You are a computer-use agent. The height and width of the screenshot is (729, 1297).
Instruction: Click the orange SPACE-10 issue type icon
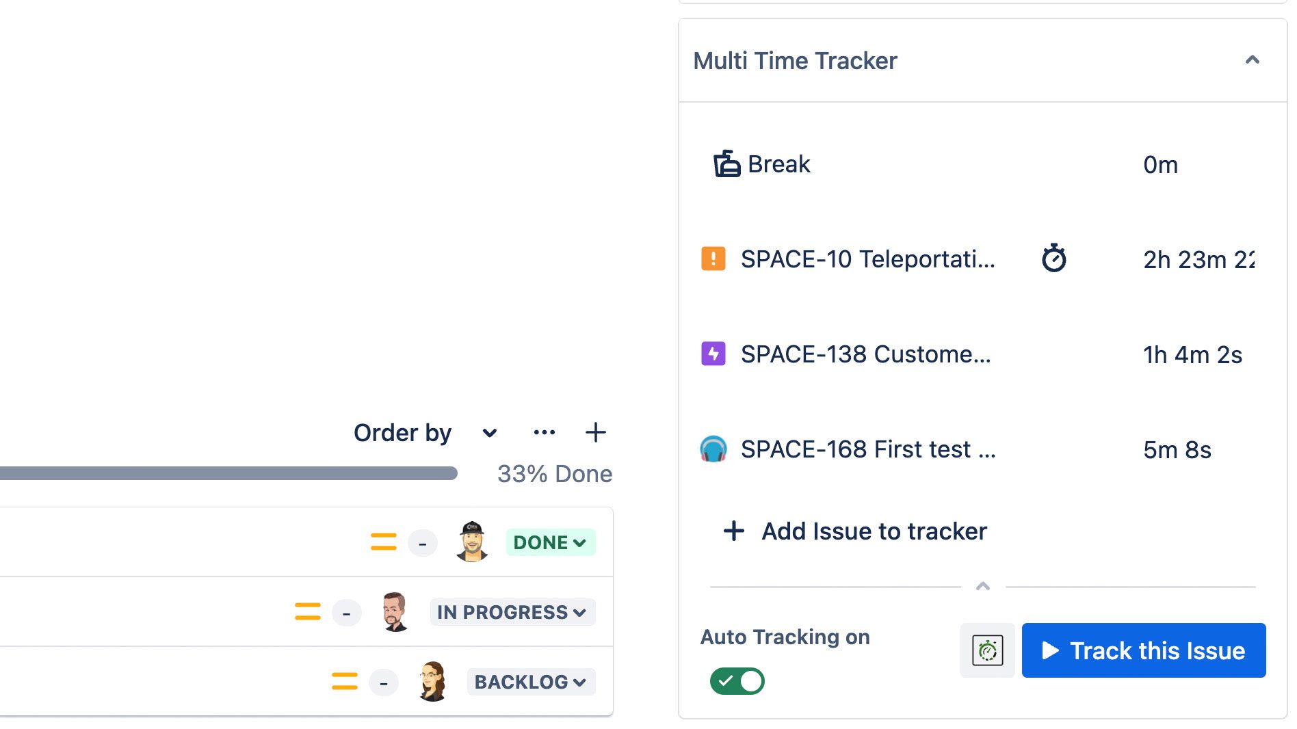[x=713, y=259]
